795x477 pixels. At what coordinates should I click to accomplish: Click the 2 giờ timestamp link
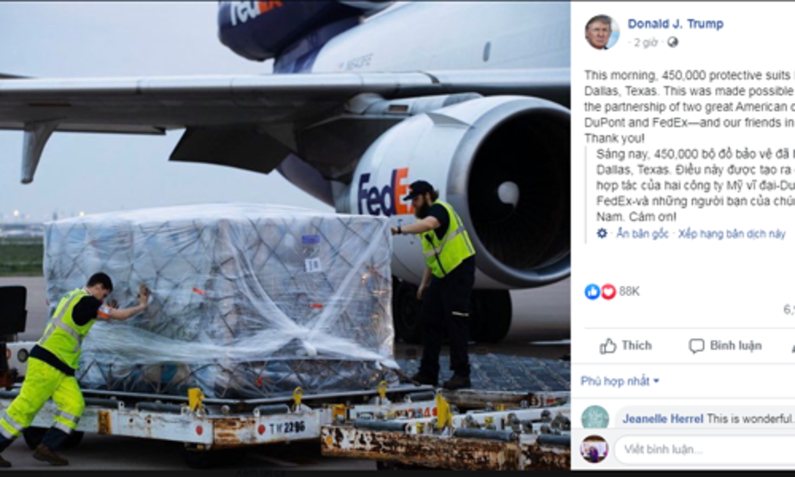[645, 42]
